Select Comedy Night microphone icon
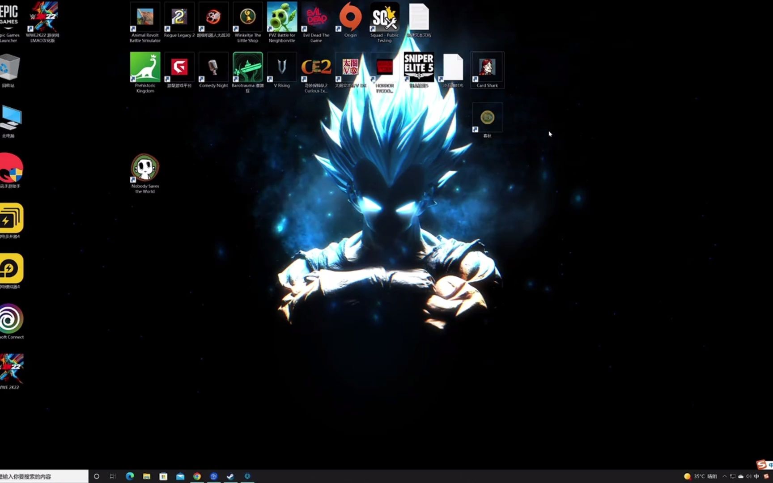Viewport: 773px width, 483px height. click(x=213, y=70)
